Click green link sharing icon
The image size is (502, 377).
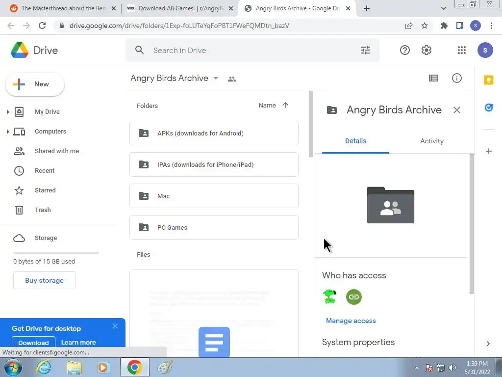tap(354, 297)
